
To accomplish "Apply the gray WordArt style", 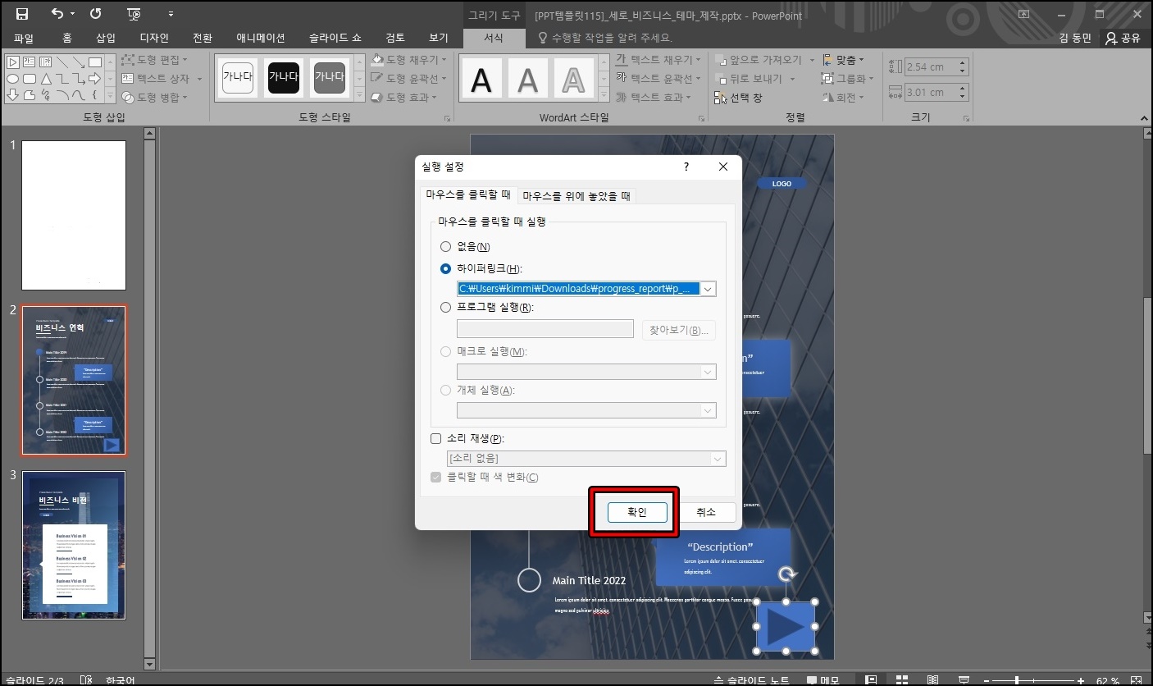I will (528, 80).
